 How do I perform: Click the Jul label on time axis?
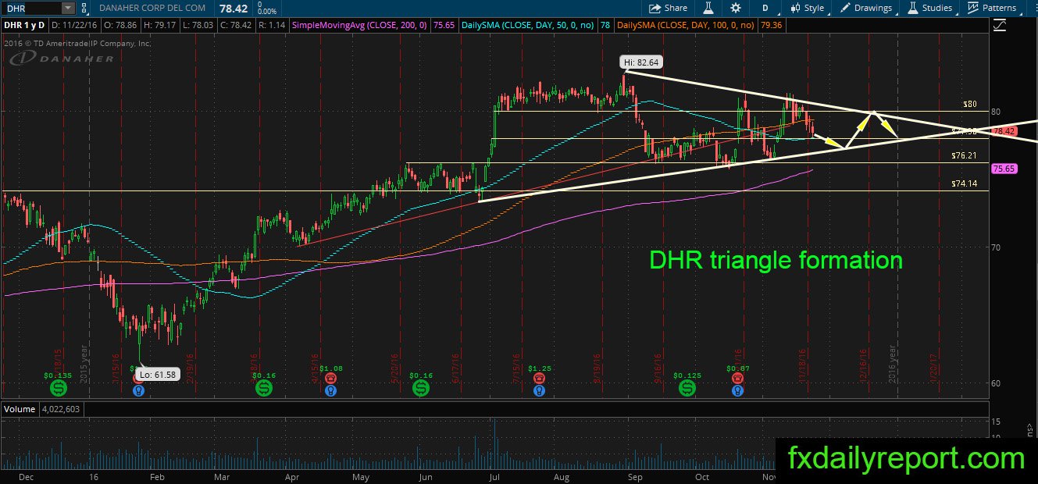point(494,476)
